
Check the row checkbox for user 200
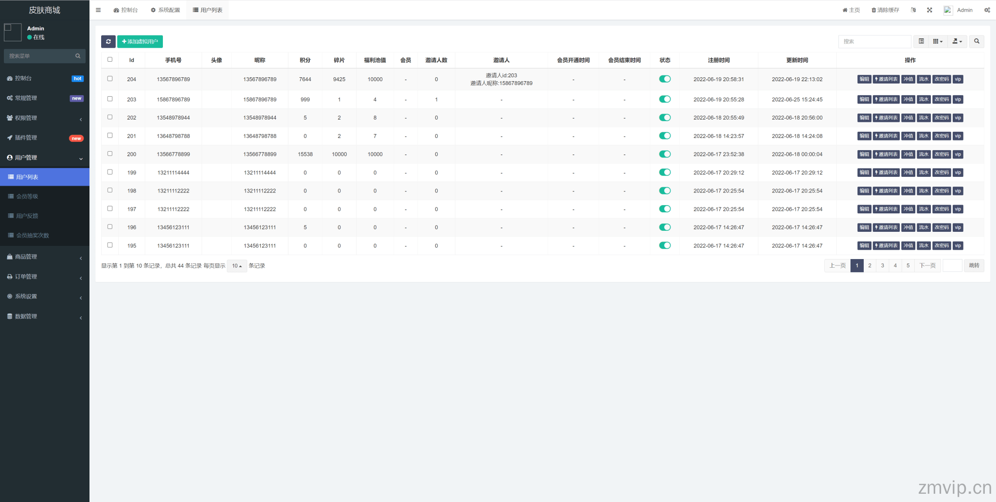(x=110, y=154)
